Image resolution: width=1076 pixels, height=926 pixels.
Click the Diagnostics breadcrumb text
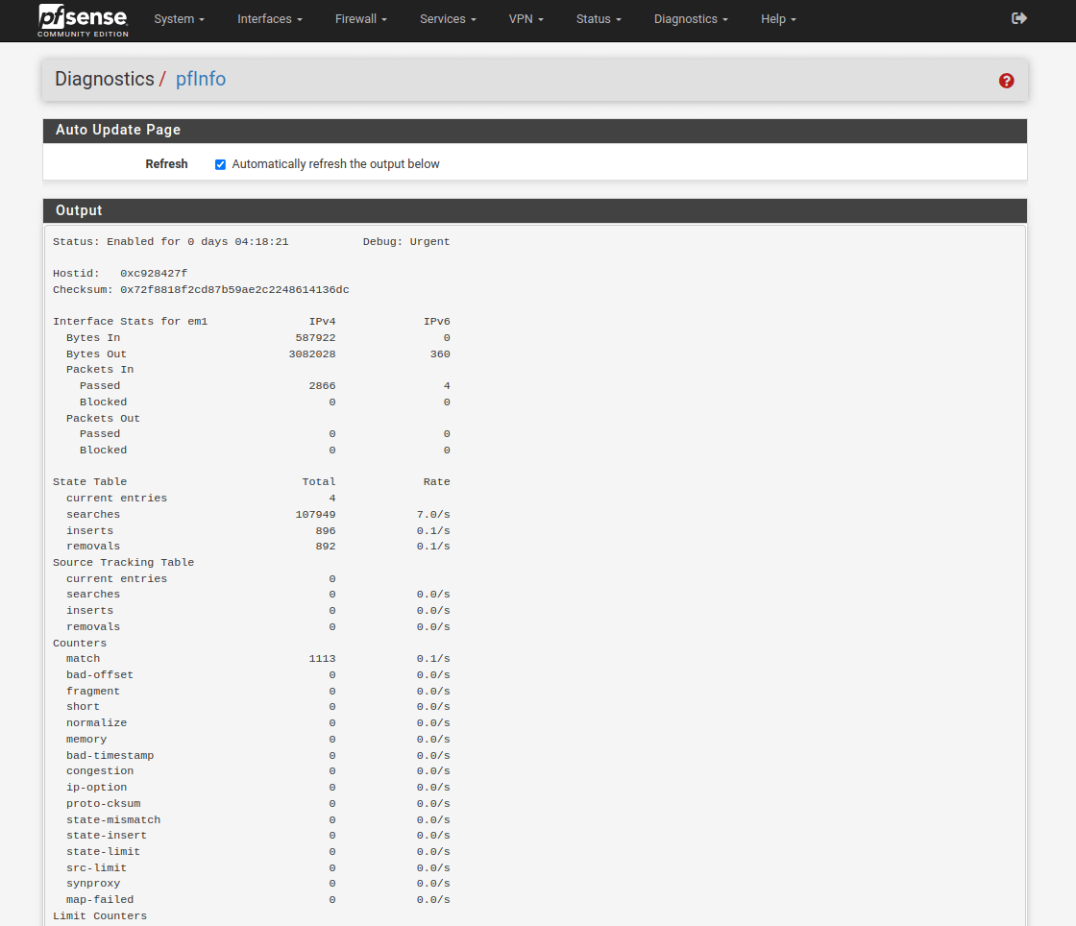[104, 79]
